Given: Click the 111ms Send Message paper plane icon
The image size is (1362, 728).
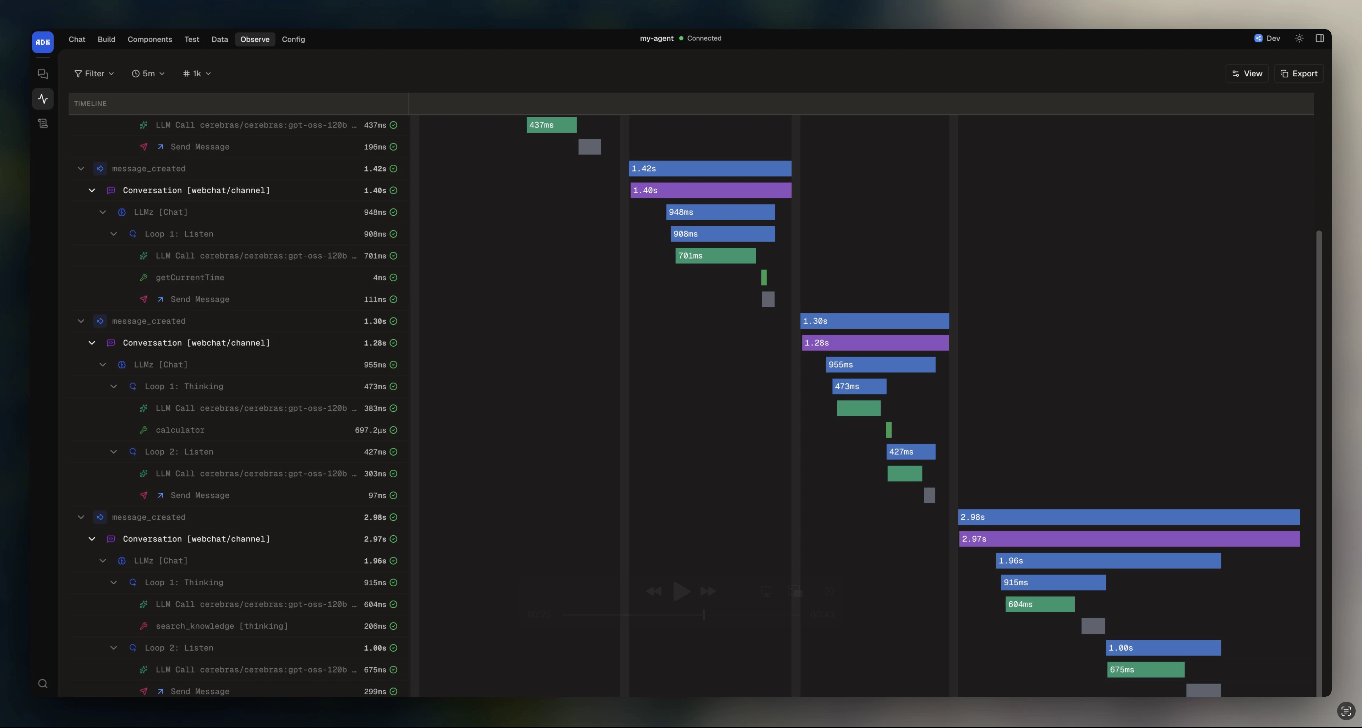Looking at the screenshot, I should (143, 299).
